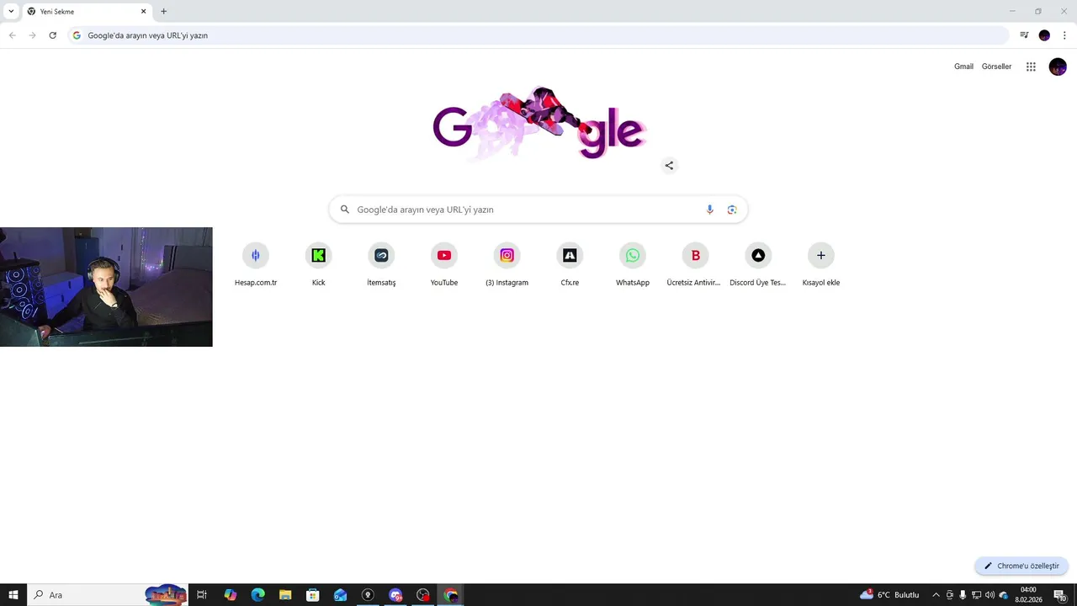Open the Hesap.com.tr shortcut
1077x606 pixels.
tap(256, 264)
